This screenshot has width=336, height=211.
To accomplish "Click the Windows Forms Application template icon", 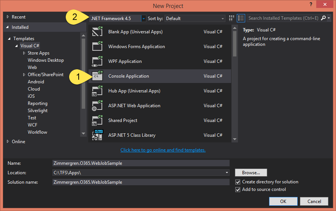I will (x=98, y=47).
